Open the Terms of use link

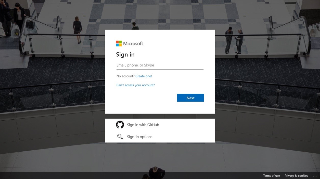click(x=271, y=176)
